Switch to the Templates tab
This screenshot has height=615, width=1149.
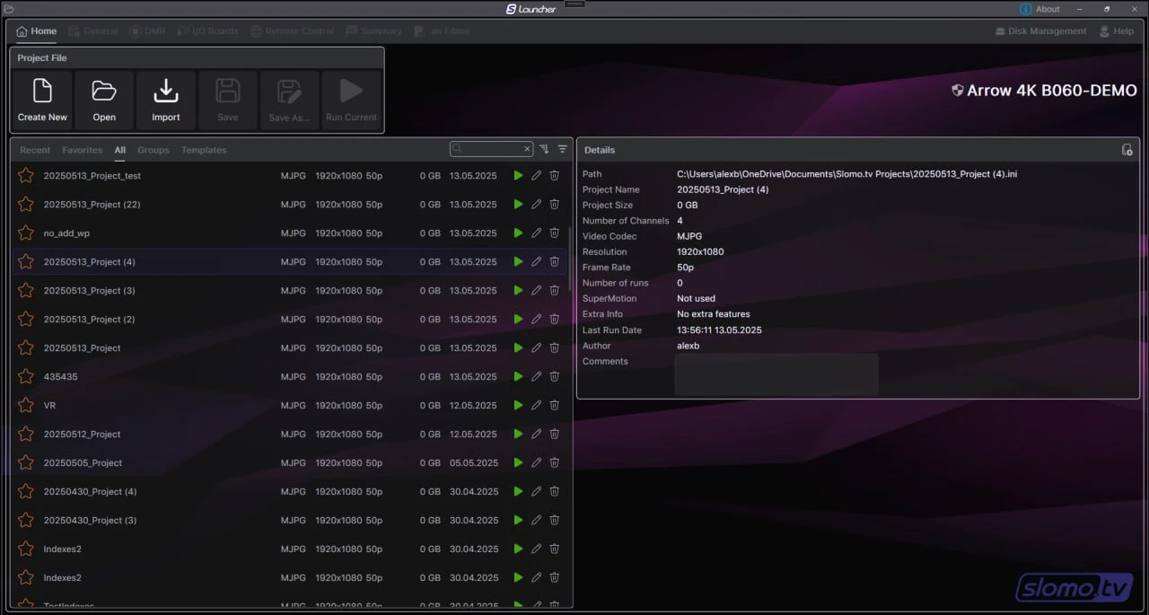(x=204, y=150)
